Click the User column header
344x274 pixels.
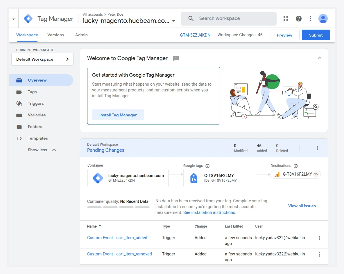[x=259, y=226]
